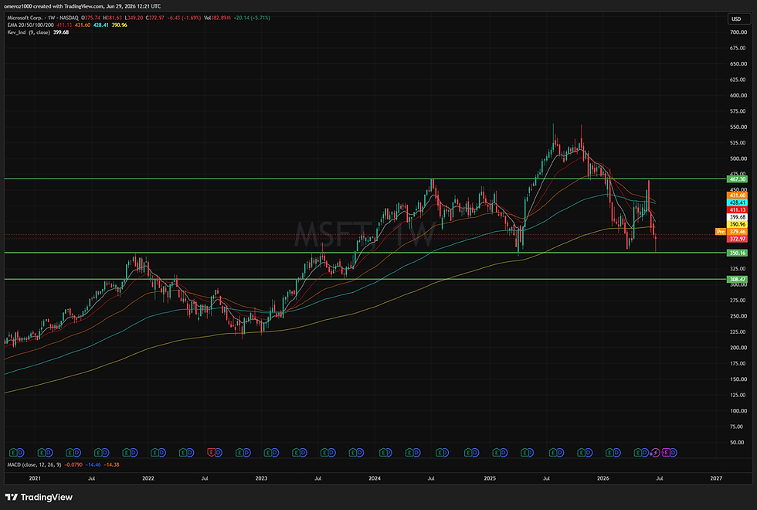Viewport: 757px width, 510px height.
Task: Click the 308.47 green price label
Action: tap(737, 279)
